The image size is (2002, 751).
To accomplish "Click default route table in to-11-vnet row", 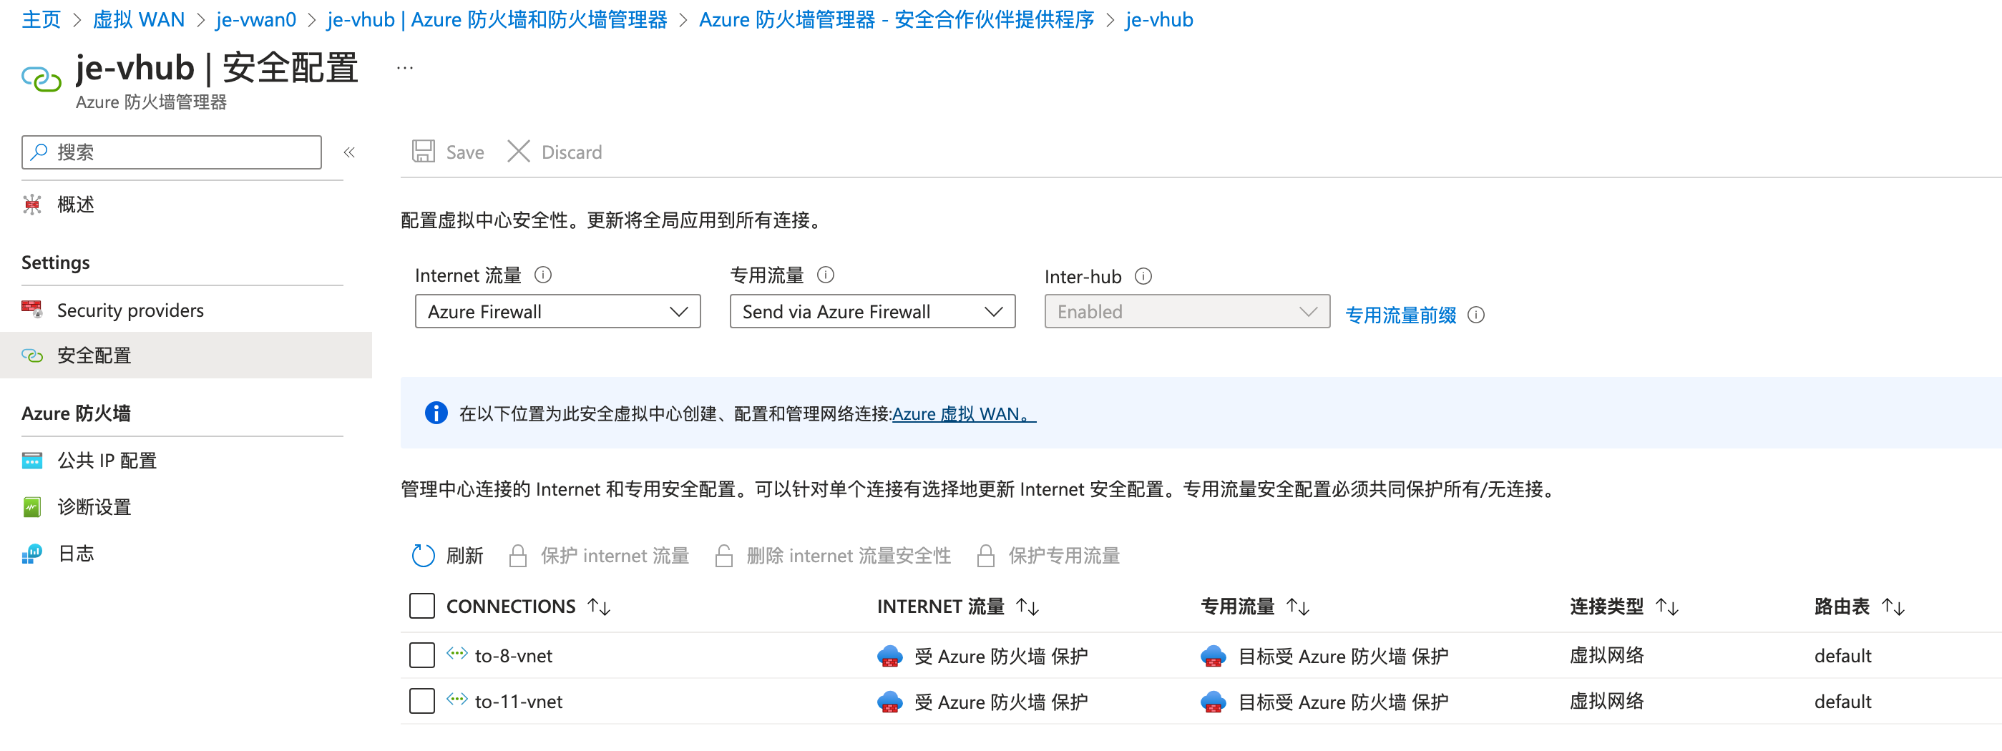I will (x=1842, y=702).
